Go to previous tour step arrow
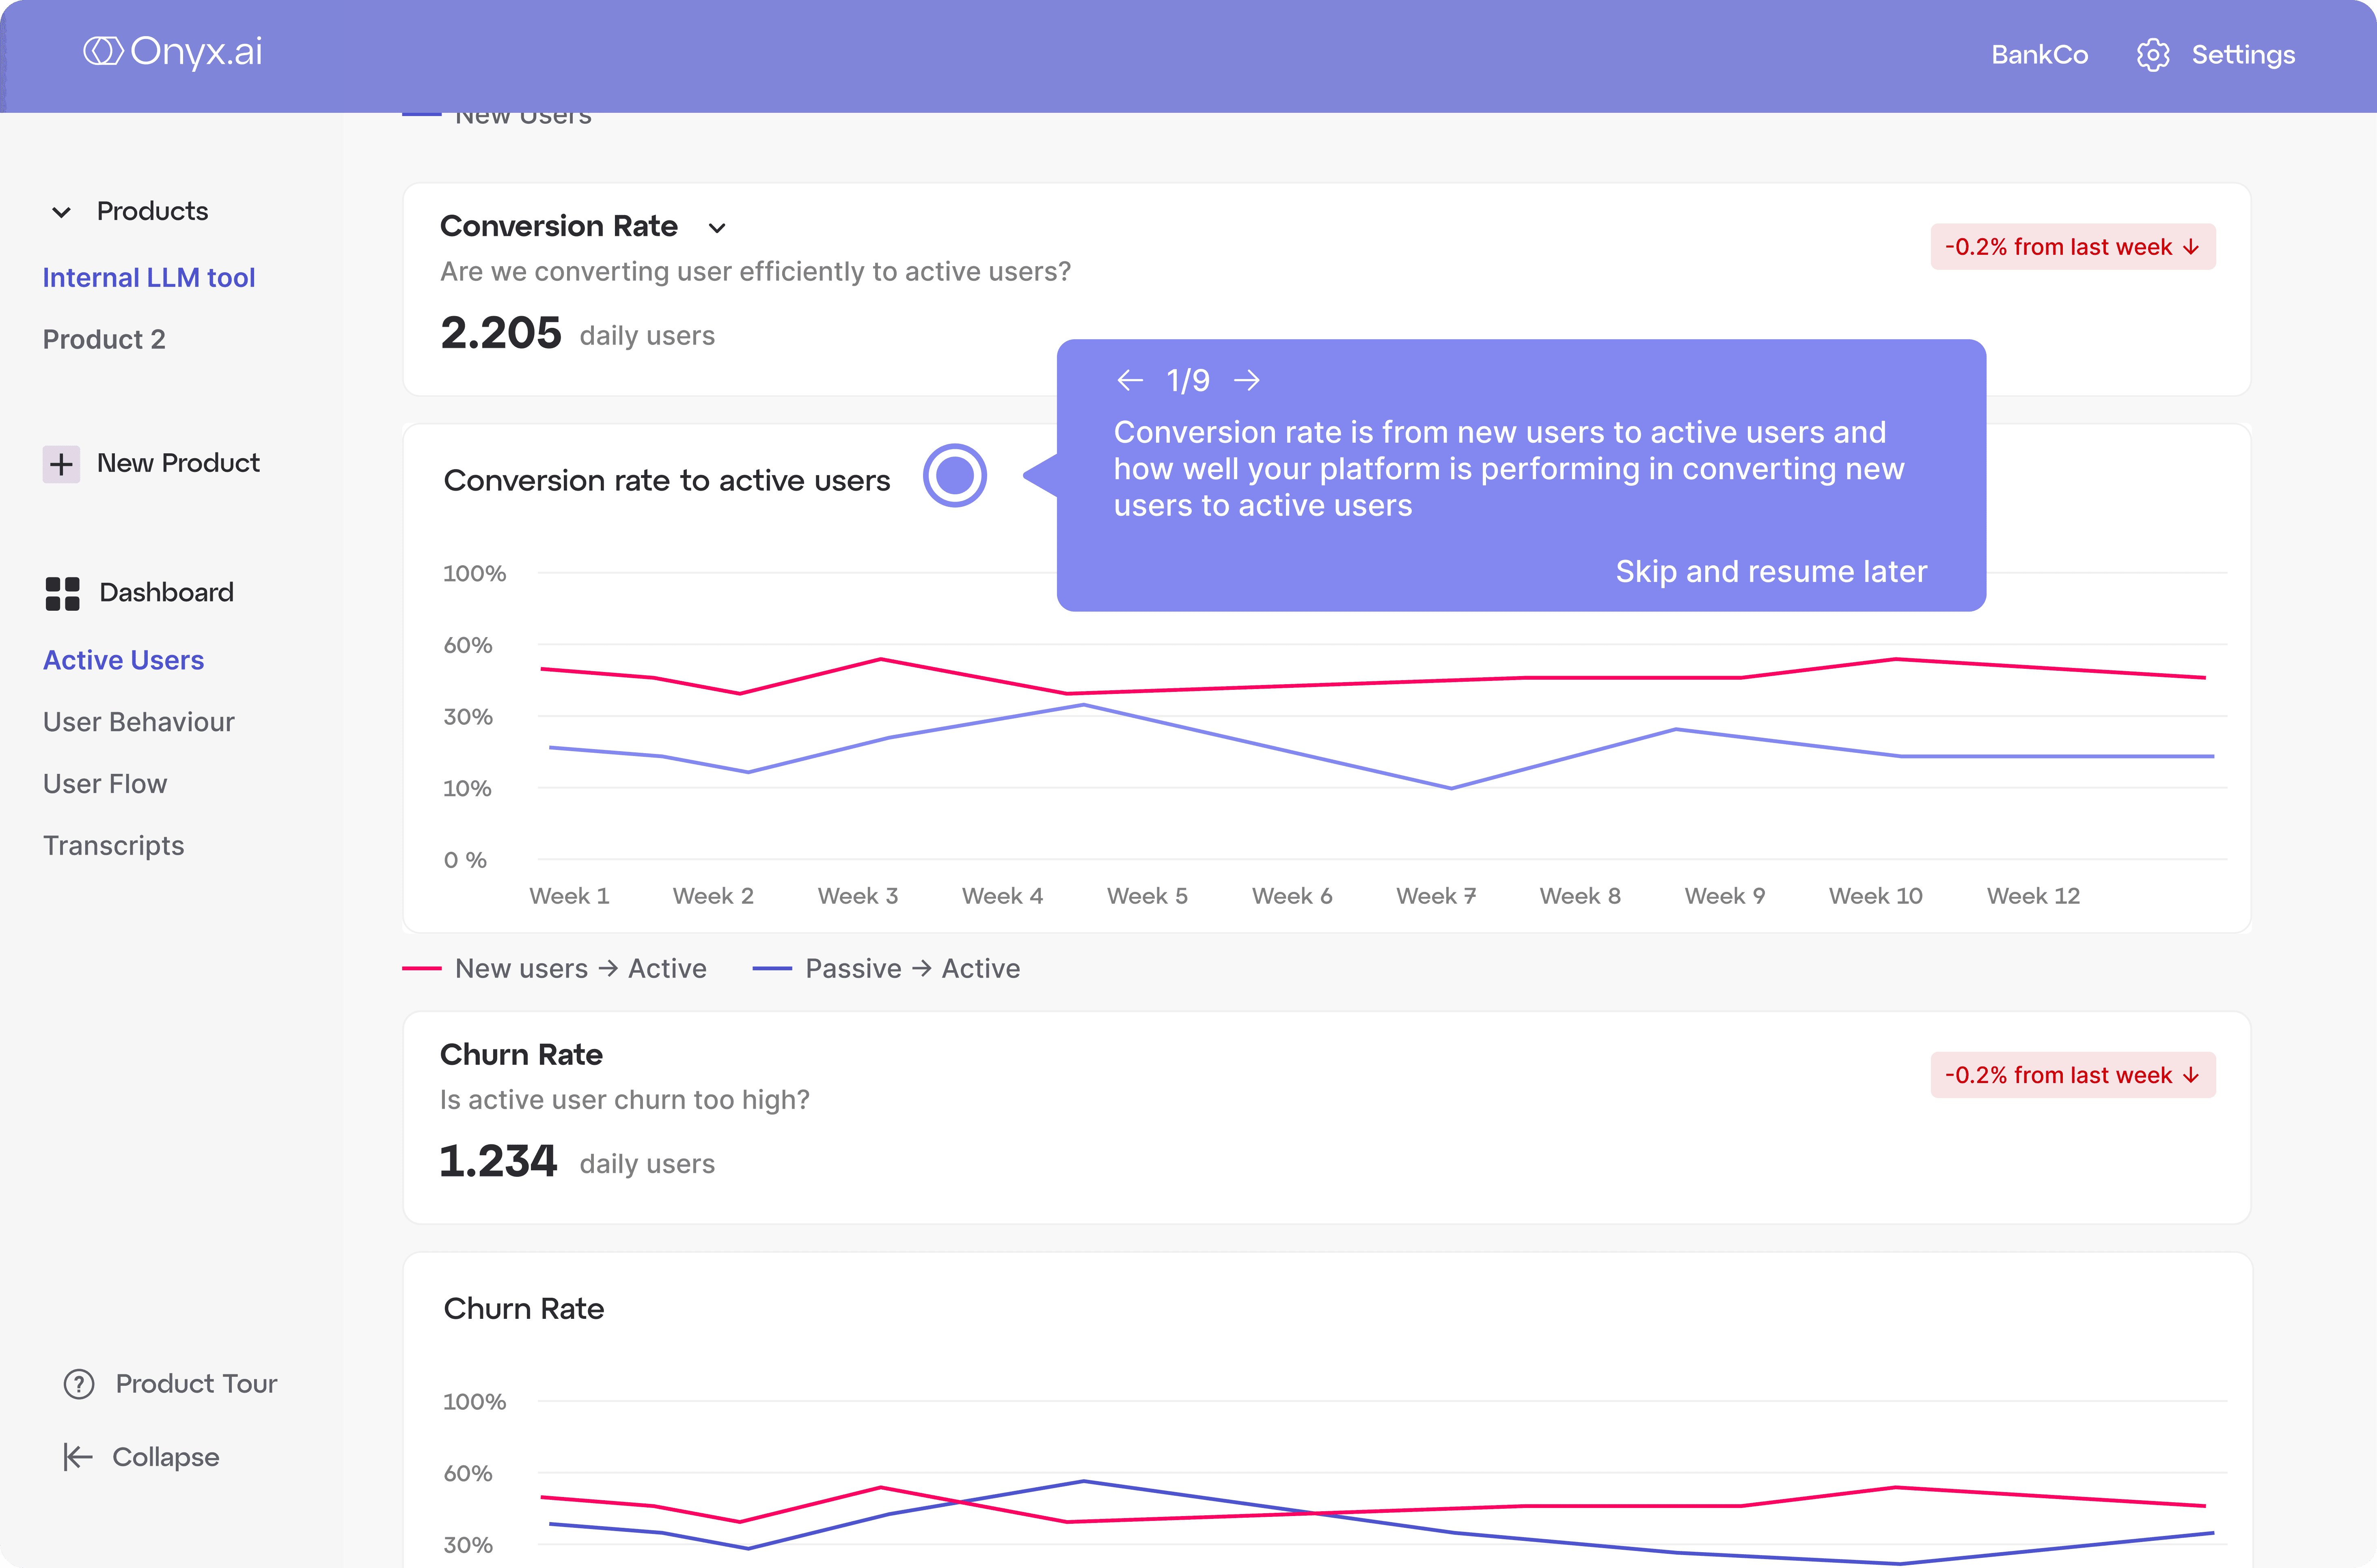 [x=1130, y=380]
